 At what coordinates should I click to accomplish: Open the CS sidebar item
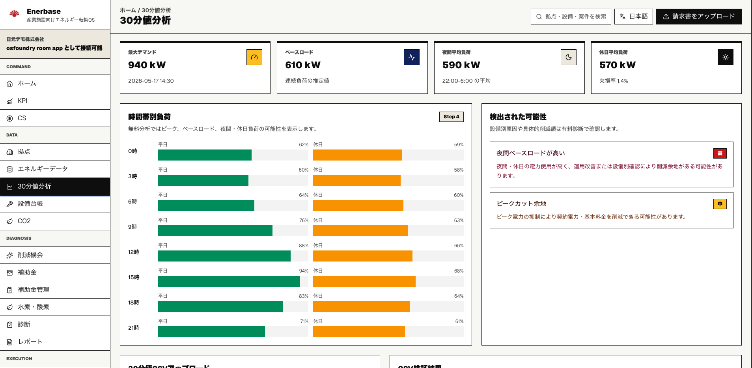[x=55, y=118]
